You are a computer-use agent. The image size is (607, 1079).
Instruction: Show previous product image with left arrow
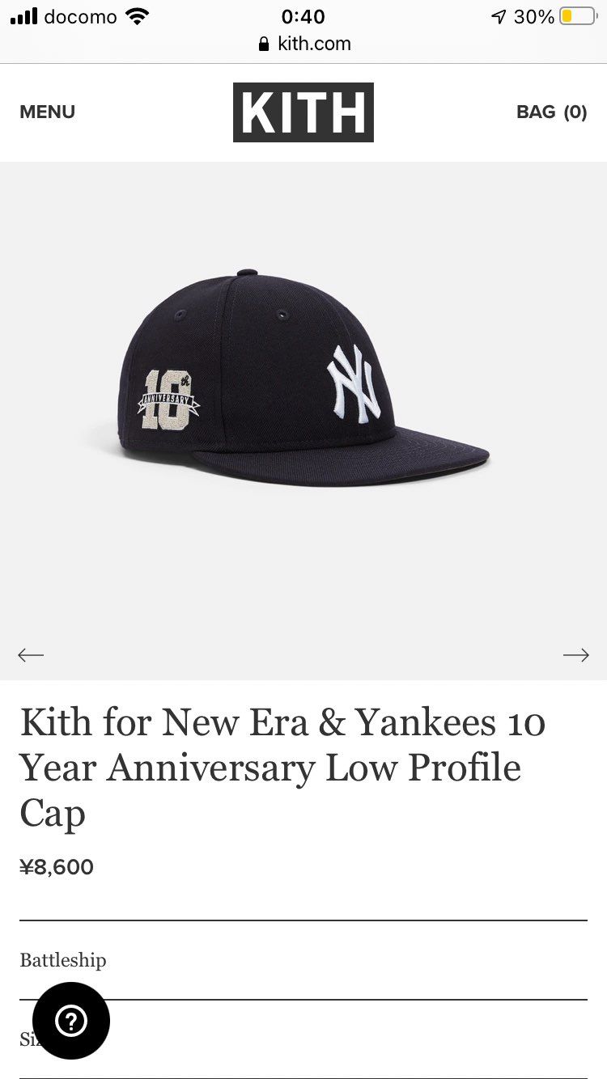coord(31,654)
